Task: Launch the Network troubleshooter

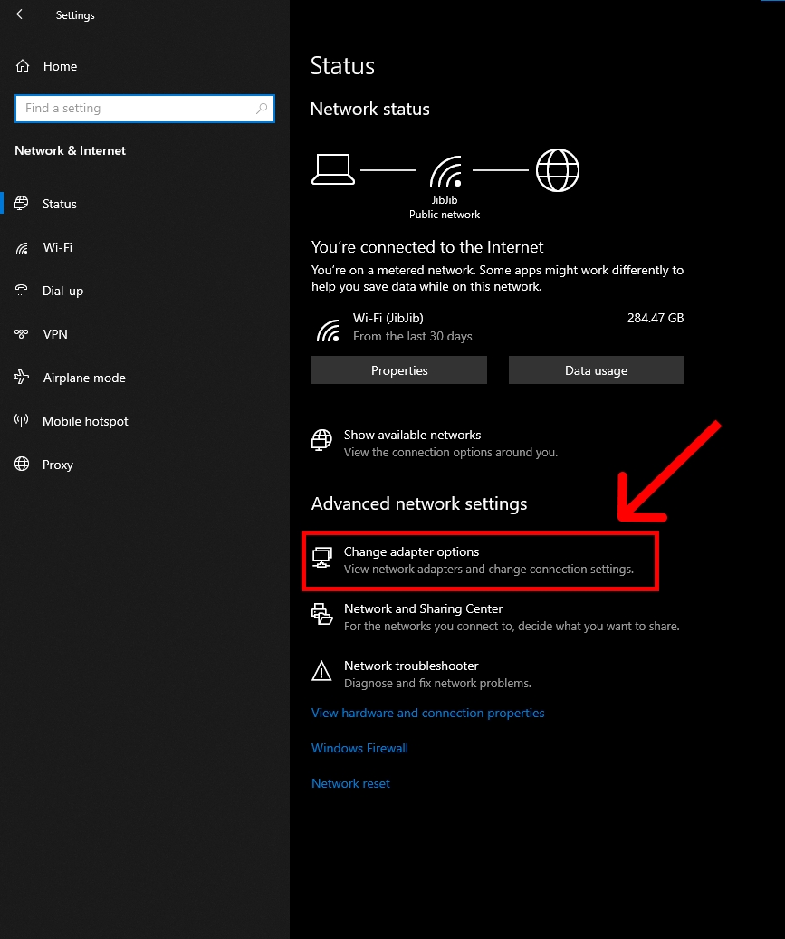Action: (x=421, y=674)
